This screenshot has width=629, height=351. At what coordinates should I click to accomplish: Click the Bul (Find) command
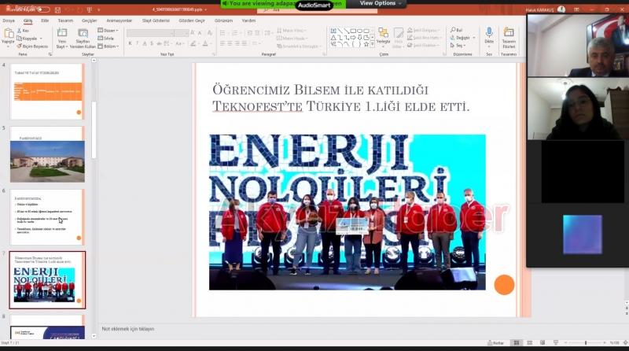point(457,30)
